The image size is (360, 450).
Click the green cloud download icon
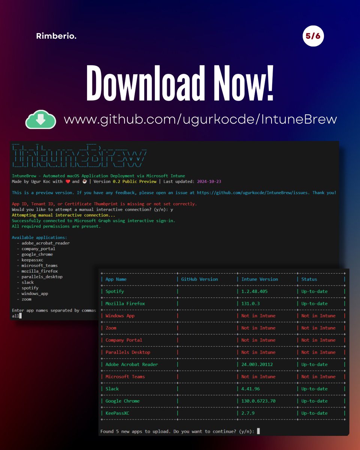pyautogui.click(x=40, y=120)
